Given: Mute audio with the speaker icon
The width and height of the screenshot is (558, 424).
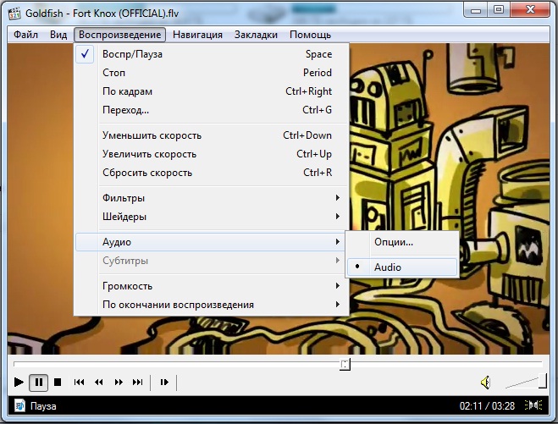Looking at the screenshot, I should pos(486,383).
